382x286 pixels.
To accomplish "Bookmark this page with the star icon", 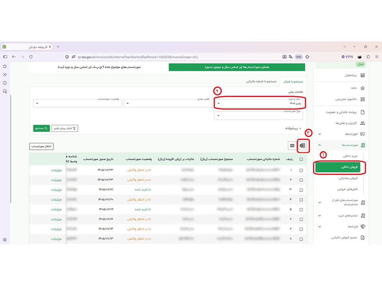I will 307,57.
